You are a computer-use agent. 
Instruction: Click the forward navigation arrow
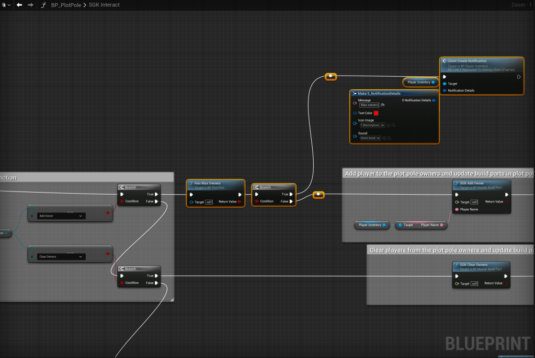[x=30, y=5]
